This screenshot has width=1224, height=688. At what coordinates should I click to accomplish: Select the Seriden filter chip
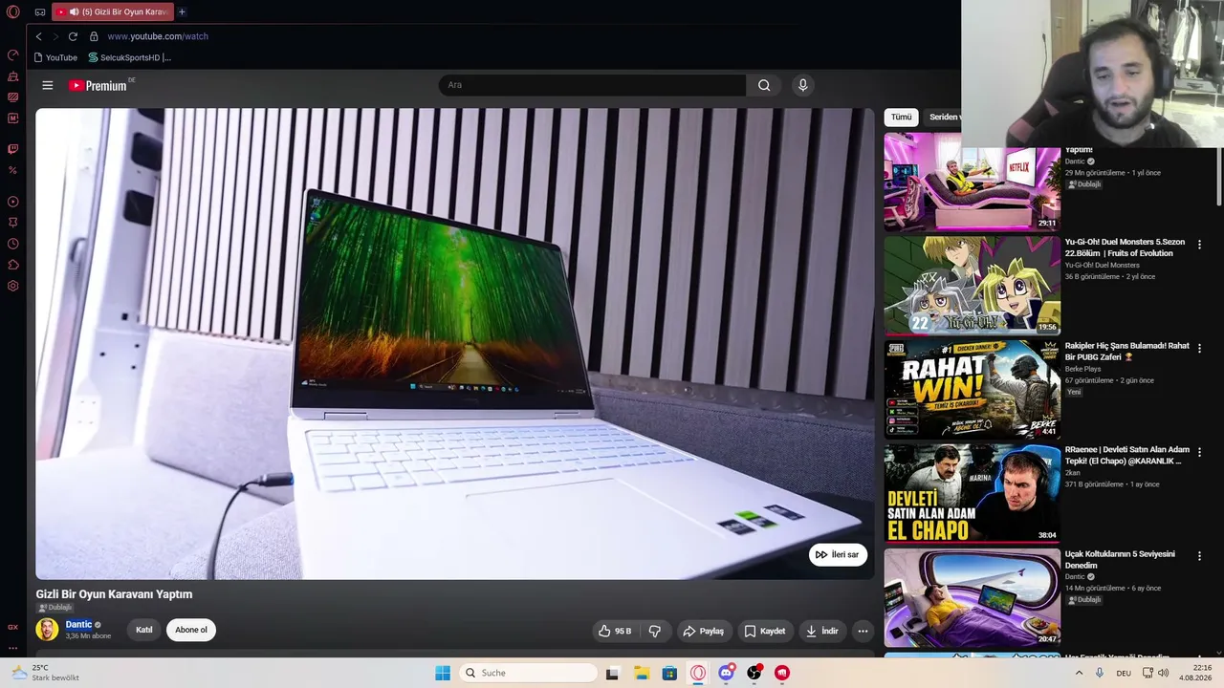click(x=943, y=117)
